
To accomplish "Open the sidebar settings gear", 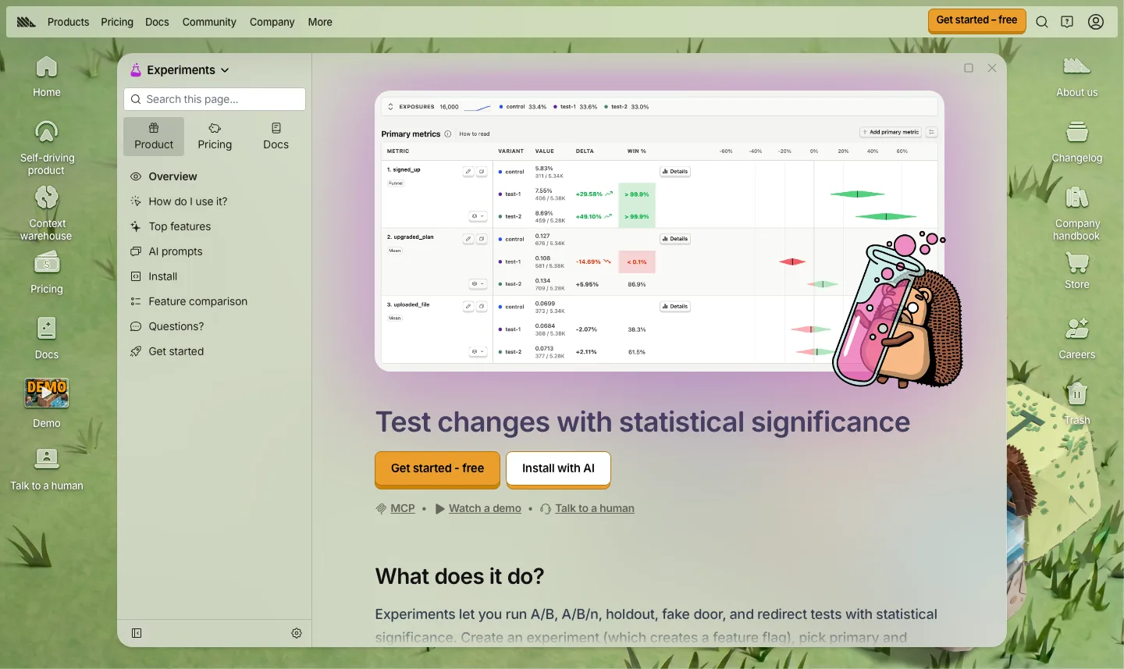I will [297, 633].
